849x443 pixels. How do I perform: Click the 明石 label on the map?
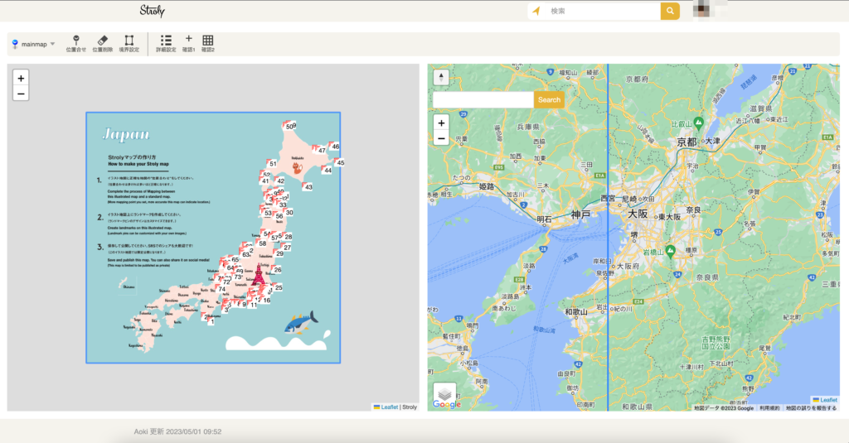(x=544, y=219)
